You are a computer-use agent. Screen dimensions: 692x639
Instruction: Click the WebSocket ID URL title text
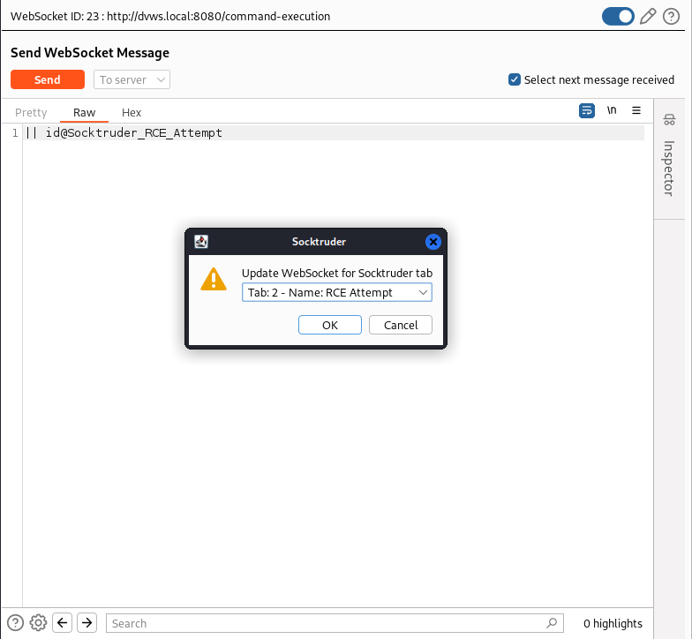[x=170, y=16]
